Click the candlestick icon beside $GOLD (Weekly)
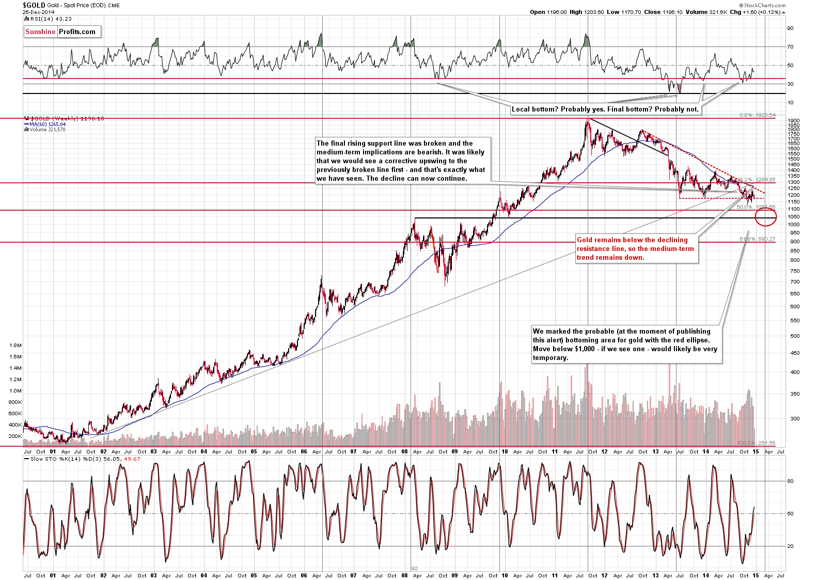The image size is (834, 580). point(27,118)
